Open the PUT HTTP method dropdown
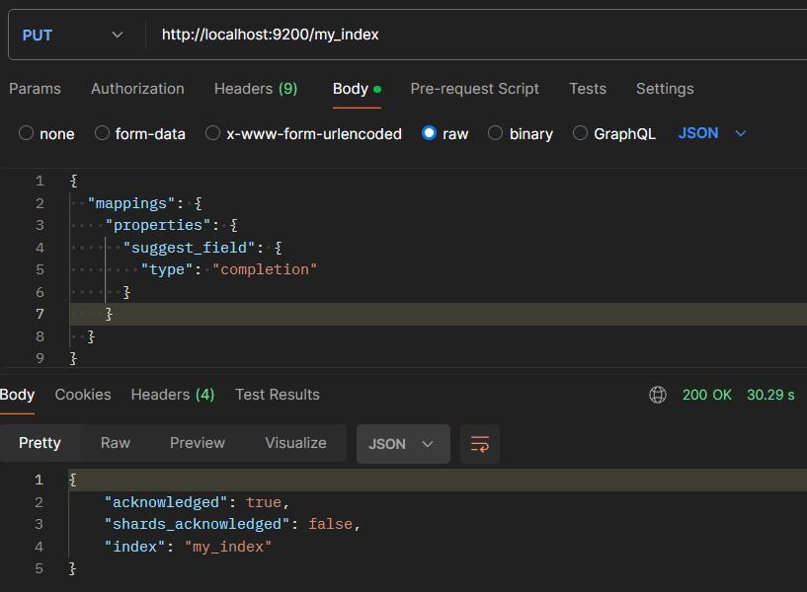807x592 pixels. coord(72,36)
